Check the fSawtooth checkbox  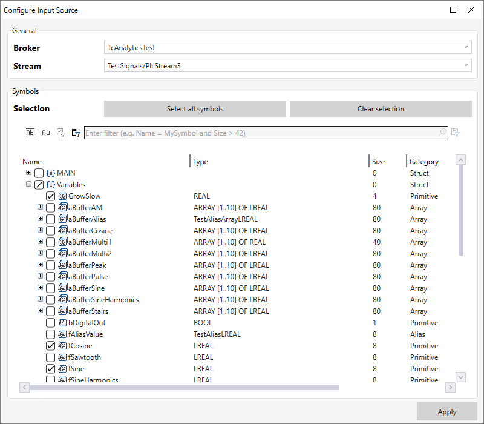coord(50,357)
